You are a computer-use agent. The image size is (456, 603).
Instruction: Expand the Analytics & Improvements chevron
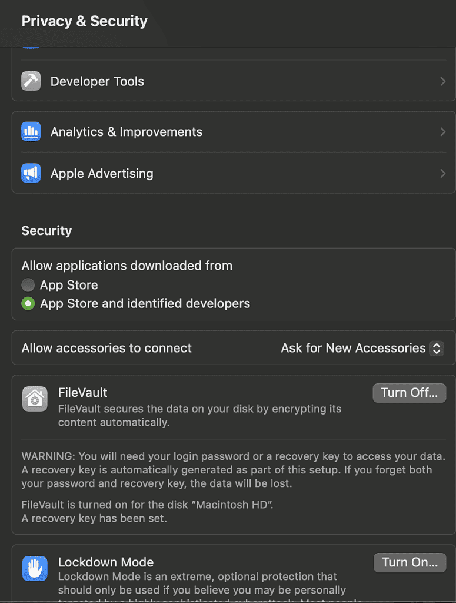[442, 132]
